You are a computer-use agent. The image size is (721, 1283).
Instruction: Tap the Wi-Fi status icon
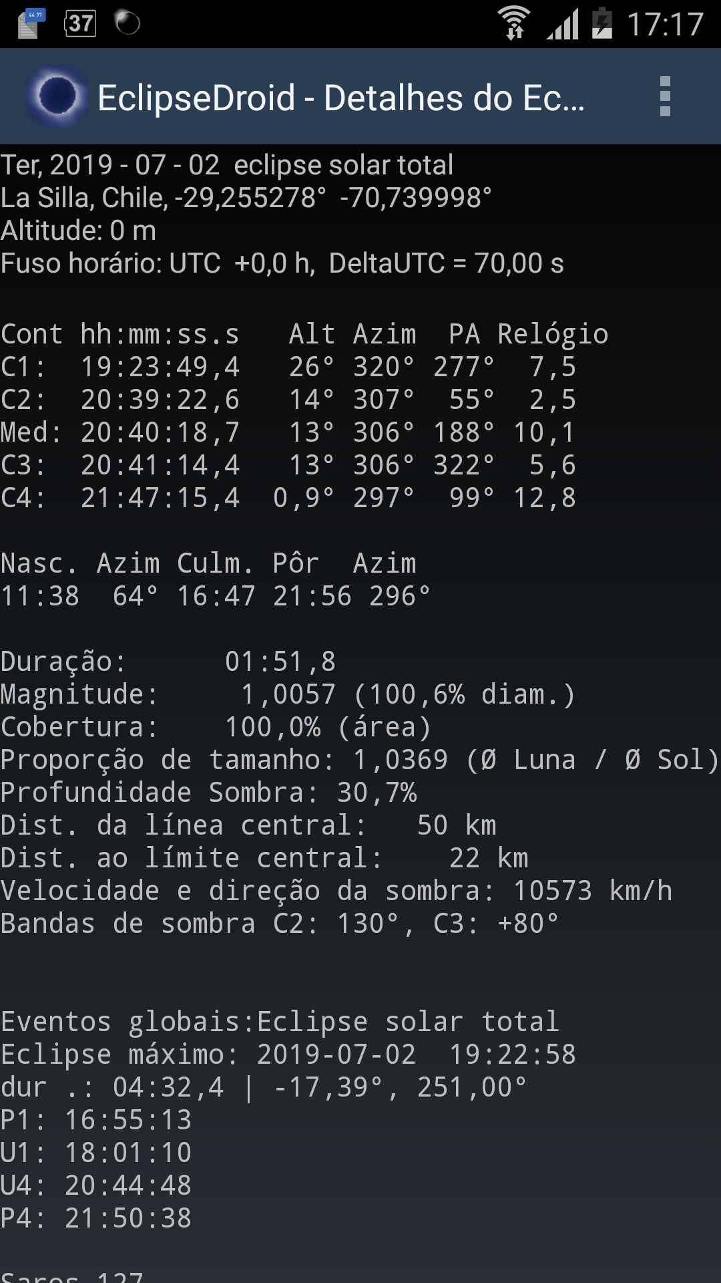coord(514,23)
